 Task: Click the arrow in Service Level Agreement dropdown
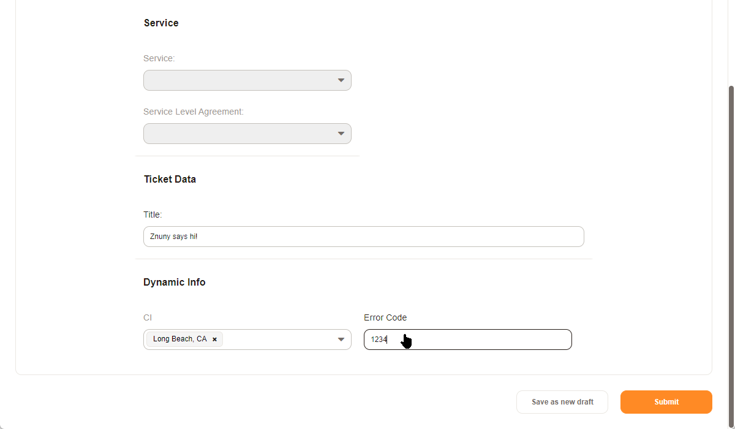pos(341,134)
